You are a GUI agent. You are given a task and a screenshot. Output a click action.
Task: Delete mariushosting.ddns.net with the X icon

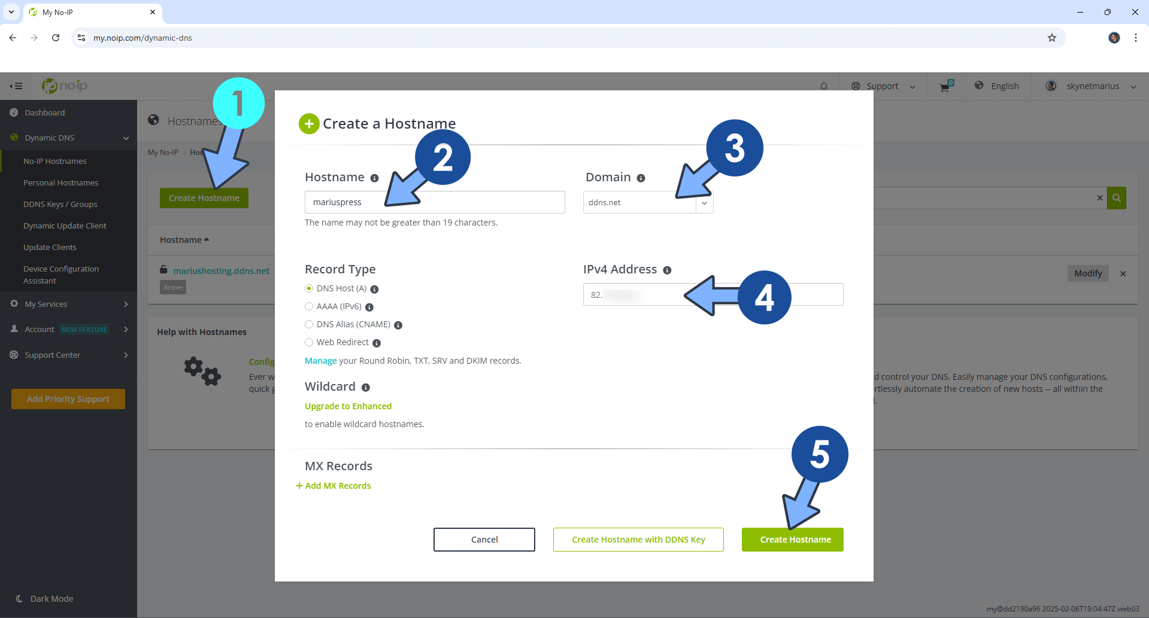[x=1123, y=274]
